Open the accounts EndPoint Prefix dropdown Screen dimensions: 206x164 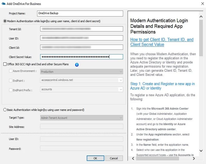click(x=82, y=89)
